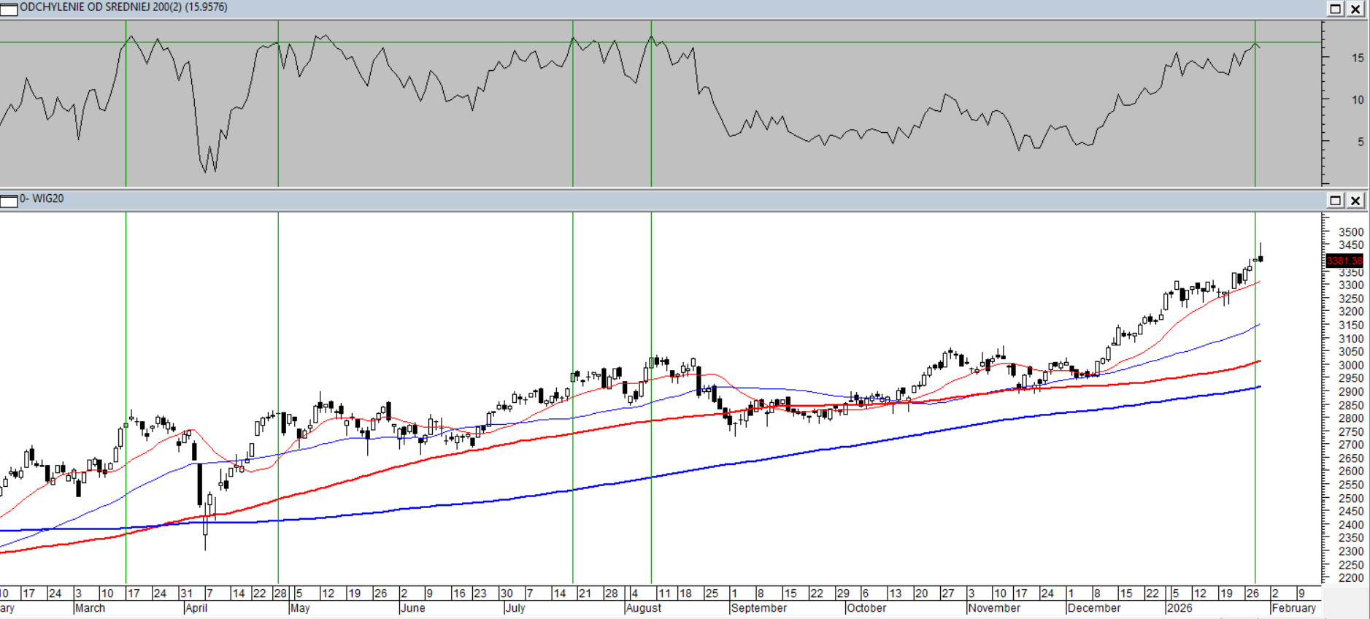Select the 3000 level on the price axis

point(1350,365)
